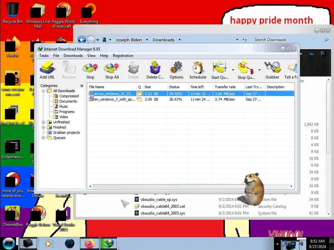Viewport: 334px width, 250px height.
Task: Sort by File Name column header
Action: 112,87
